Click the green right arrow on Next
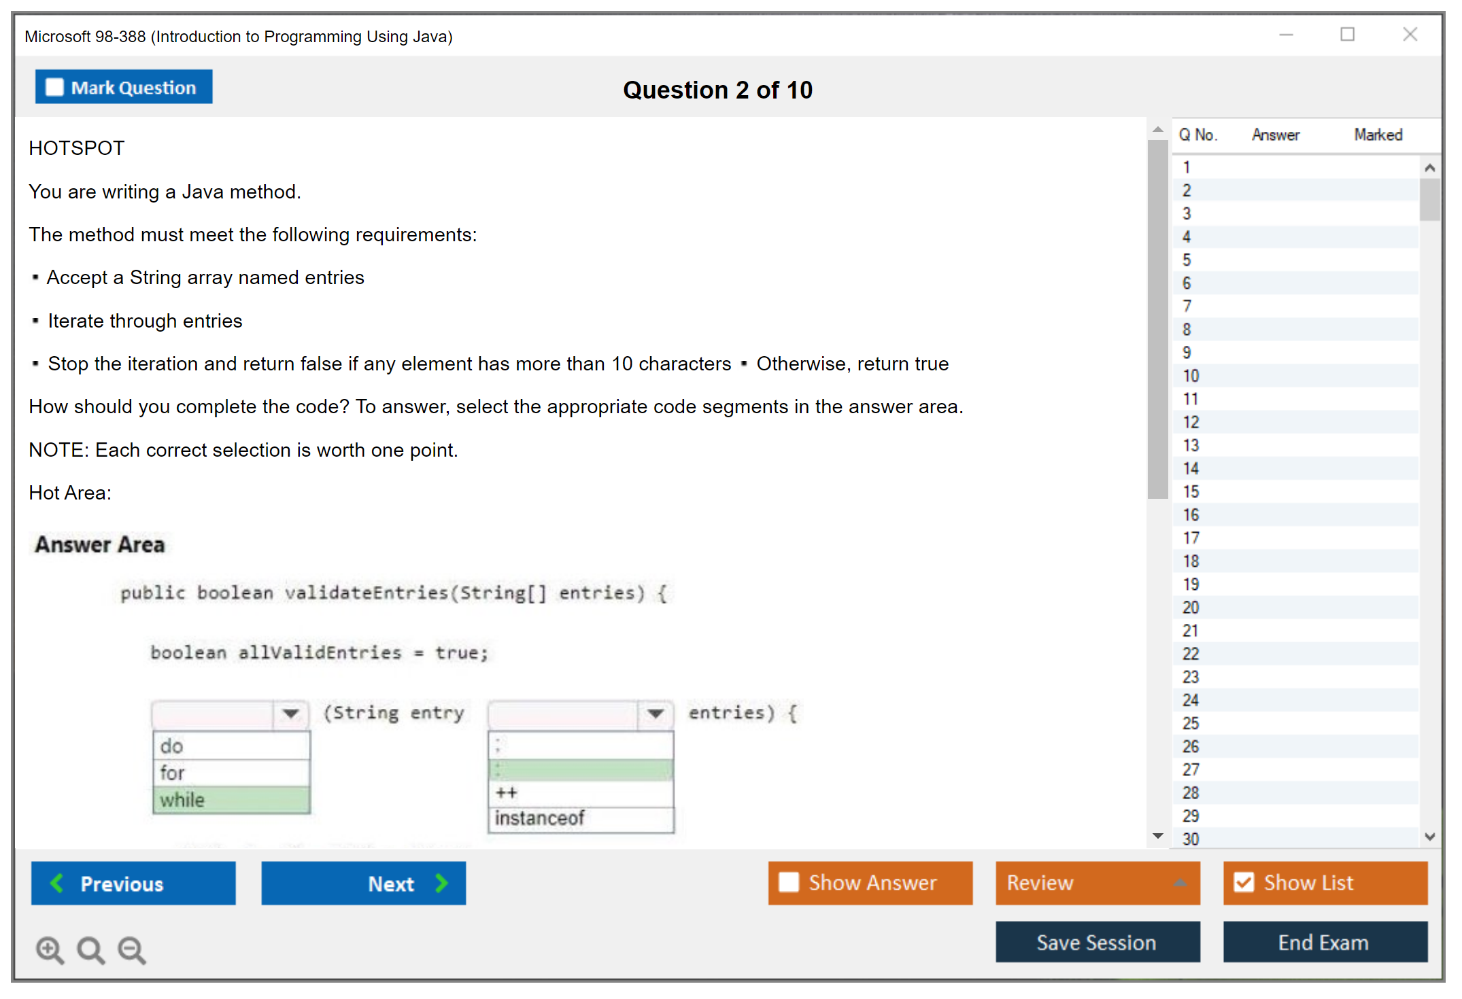Image resolution: width=1462 pixels, height=999 pixels. tap(442, 883)
